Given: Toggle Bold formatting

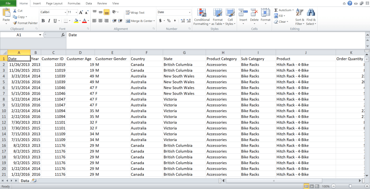Looking at the screenshot, I should tap(43, 21).
